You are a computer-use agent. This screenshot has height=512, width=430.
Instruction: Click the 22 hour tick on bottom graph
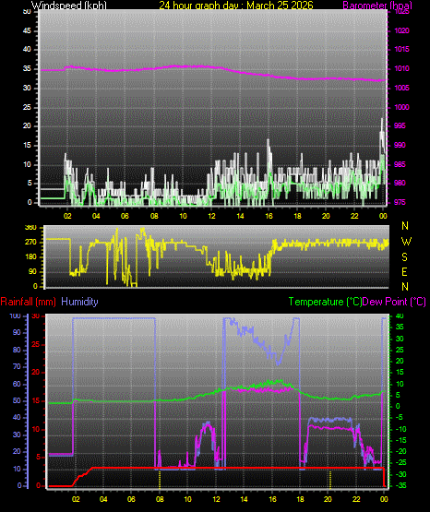(x=356, y=499)
